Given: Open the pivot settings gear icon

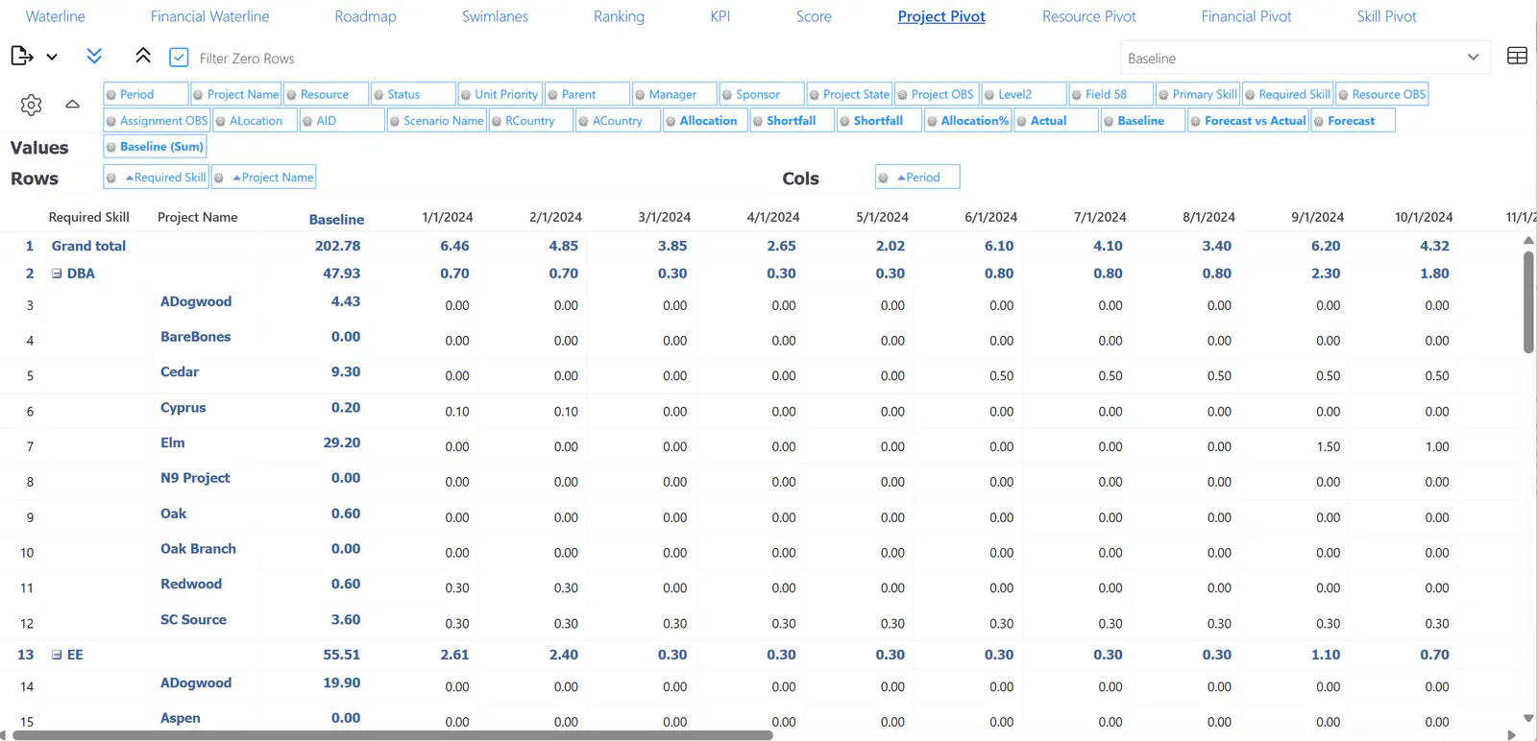Looking at the screenshot, I should [31, 105].
